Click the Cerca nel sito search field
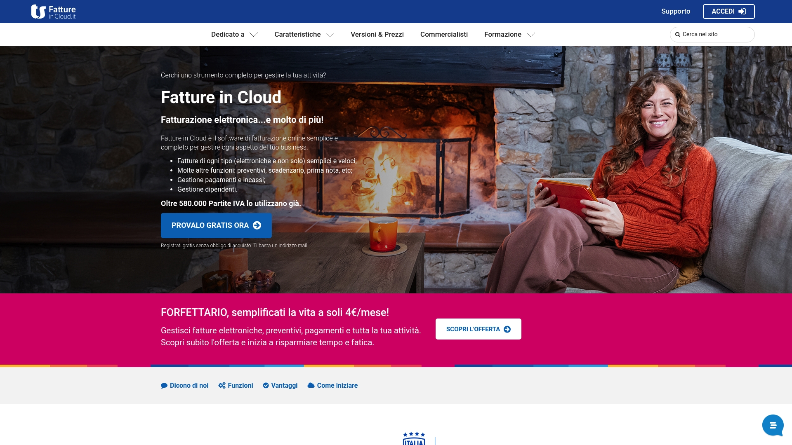 coord(716,35)
